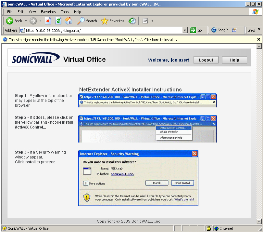This screenshot has width=263, height=232.
Task: Click the Go button next to address bar
Action: click(196, 30)
